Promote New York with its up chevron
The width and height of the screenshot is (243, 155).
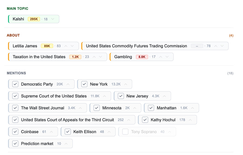pyautogui.click(x=126, y=84)
